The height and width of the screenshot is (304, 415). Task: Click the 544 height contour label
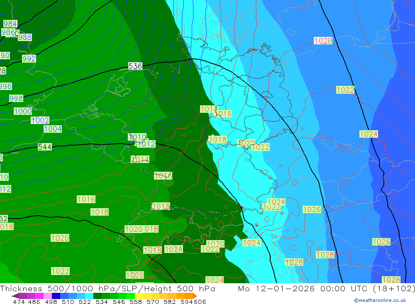(x=45, y=147)
